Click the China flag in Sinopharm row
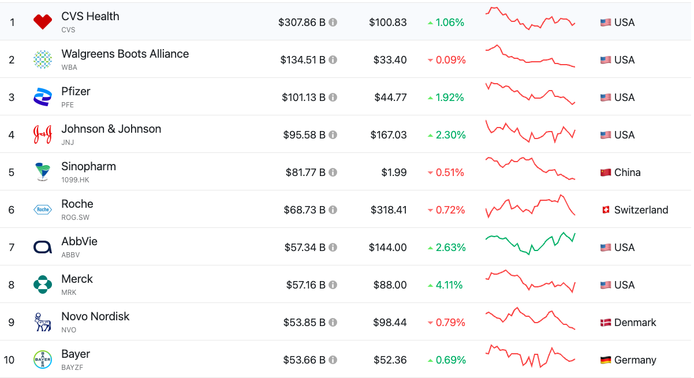Image resolution: width=694 pixels, height=378 pixels. pos(606,173)
